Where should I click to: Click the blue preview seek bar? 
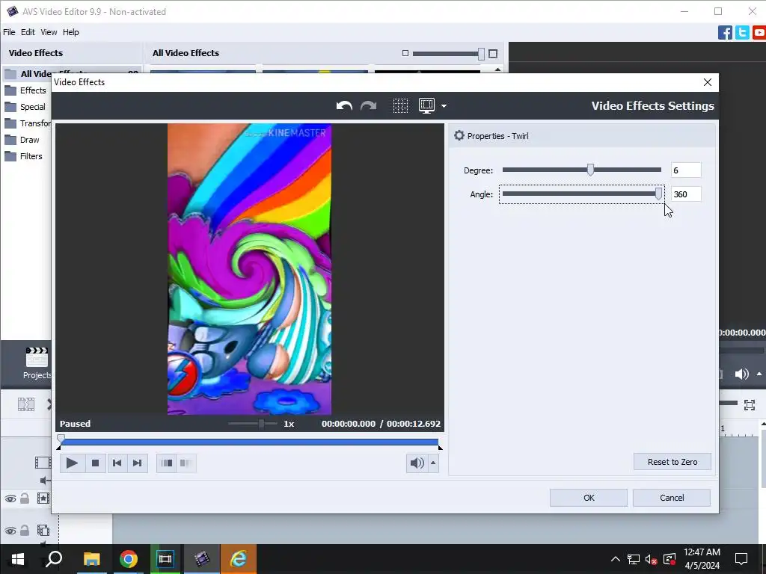coord(250,442)
